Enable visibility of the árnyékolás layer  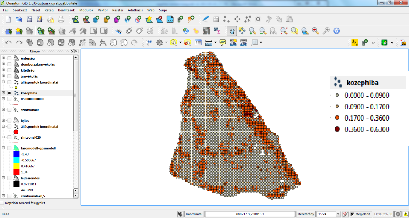tap(9, 76)
